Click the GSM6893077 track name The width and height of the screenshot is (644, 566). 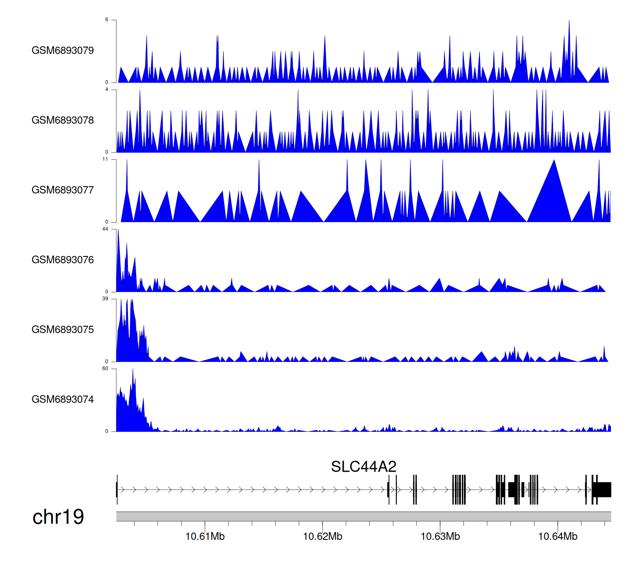point(63,190)
